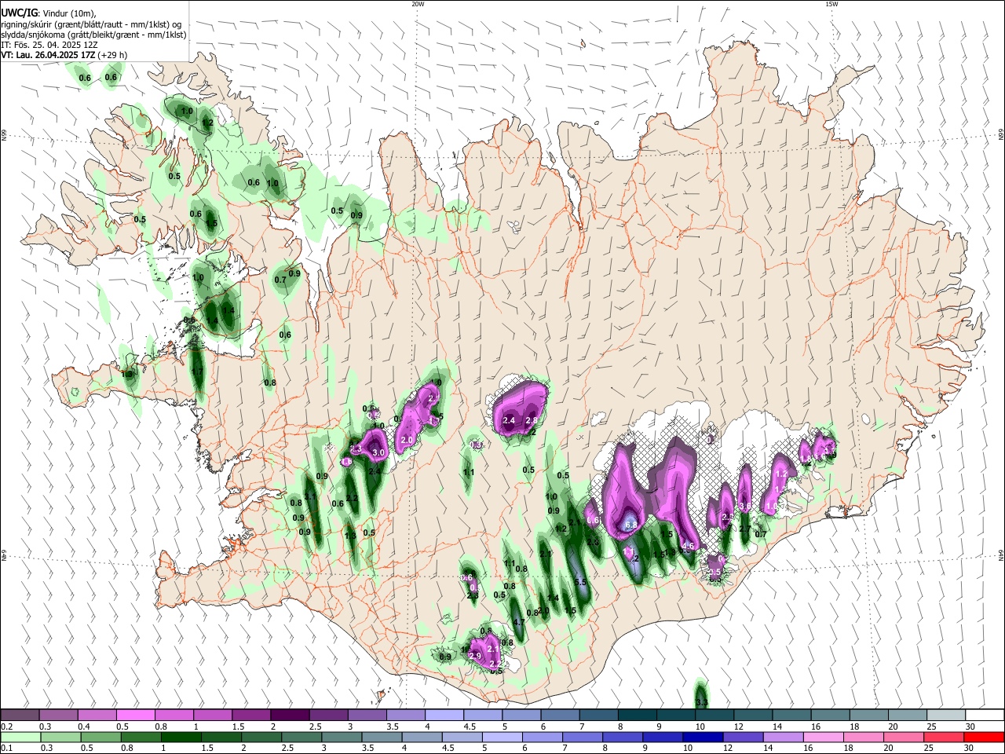This screenshot has width=1005, height=754.
Task: Pick the 16 swatch in the top legend row
Action: (830, 715)
